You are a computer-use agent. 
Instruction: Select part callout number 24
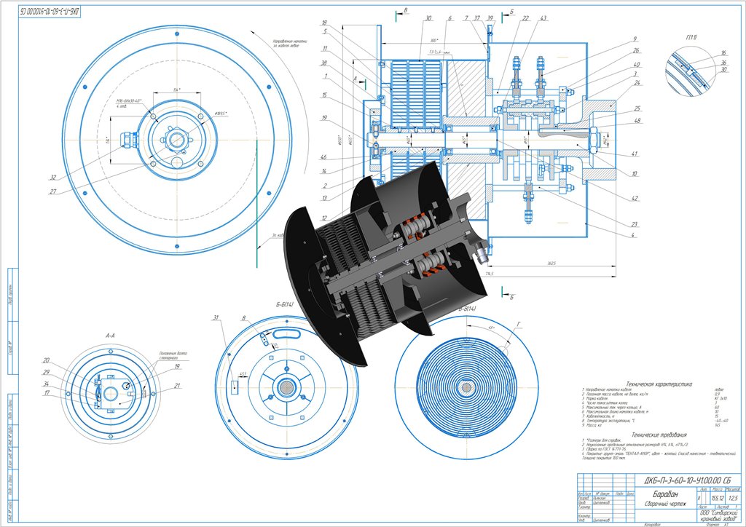pyautogui.click(x=637, y=83)
